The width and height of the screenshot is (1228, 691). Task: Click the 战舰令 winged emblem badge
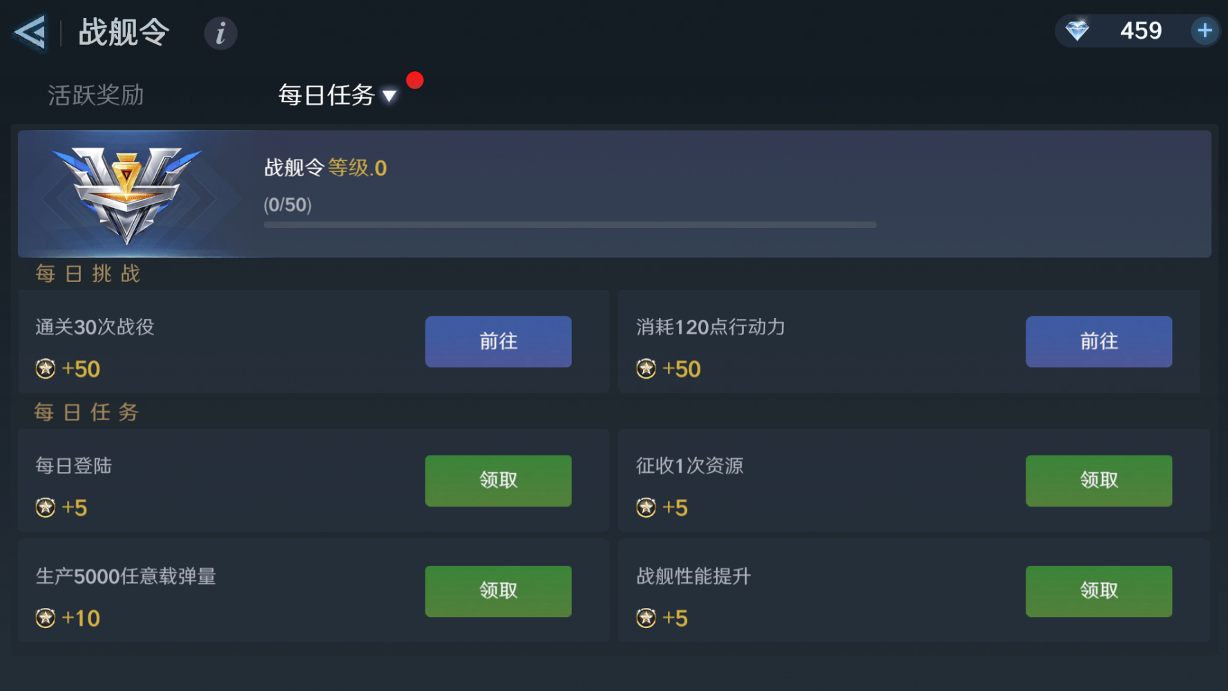point(126,193)
